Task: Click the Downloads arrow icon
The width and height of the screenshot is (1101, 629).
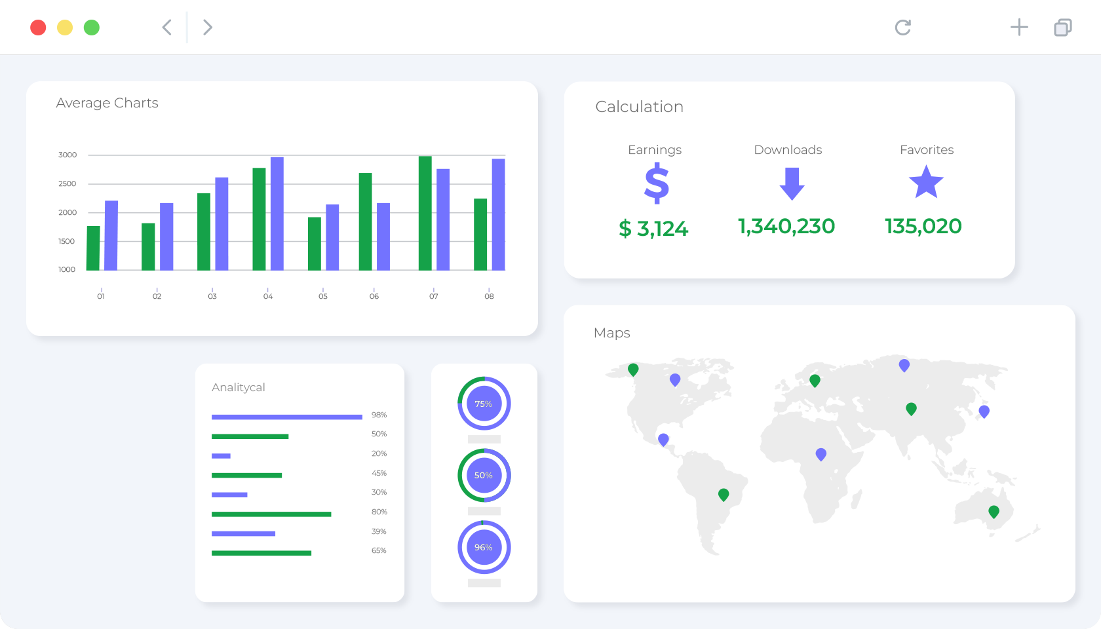Action: pos(792,183)
